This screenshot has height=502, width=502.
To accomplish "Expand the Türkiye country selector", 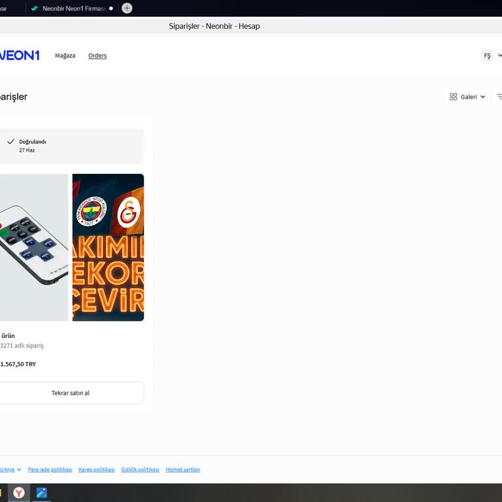I will click(10, 469).
